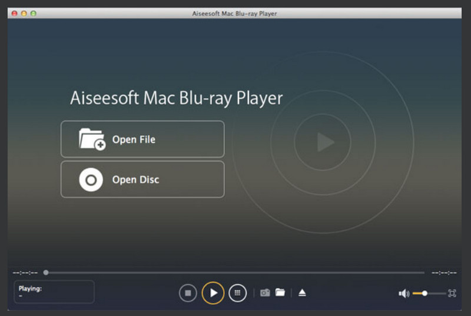Viewport: 471px width, 316px height.
Task: Click the Playing info box
Action: 54,292
